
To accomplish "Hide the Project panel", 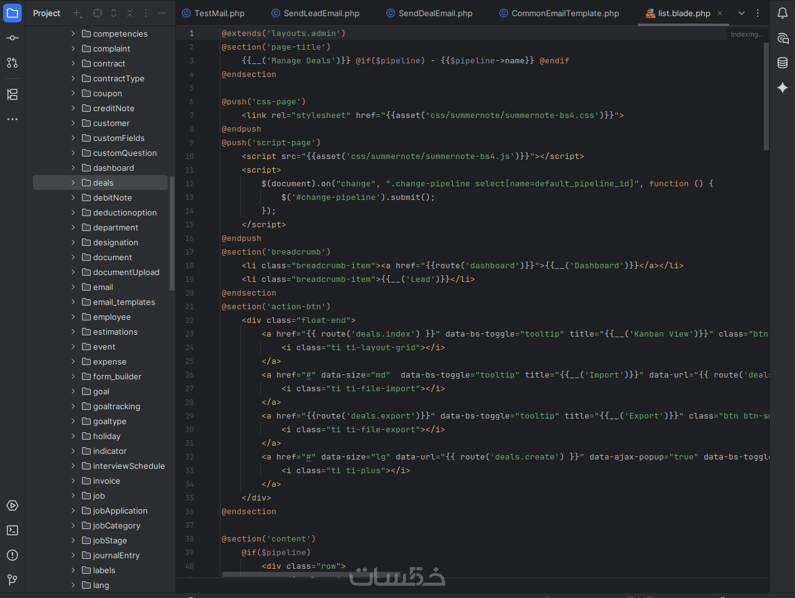I will (162, 13).
